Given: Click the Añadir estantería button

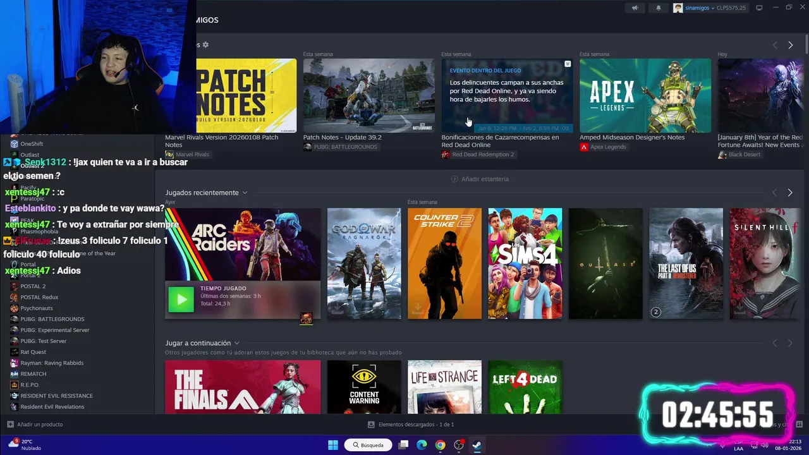Looking at the screenshot, I should coord(480,179).
